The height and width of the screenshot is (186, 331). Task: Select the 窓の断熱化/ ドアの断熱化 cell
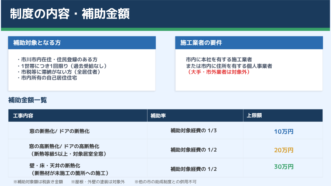60,131
